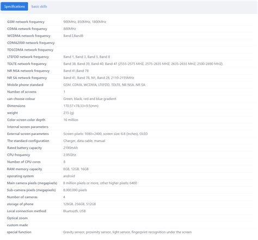Select the WCDMA network frequency row label
258x240 pixels.
tap(29, 36)
